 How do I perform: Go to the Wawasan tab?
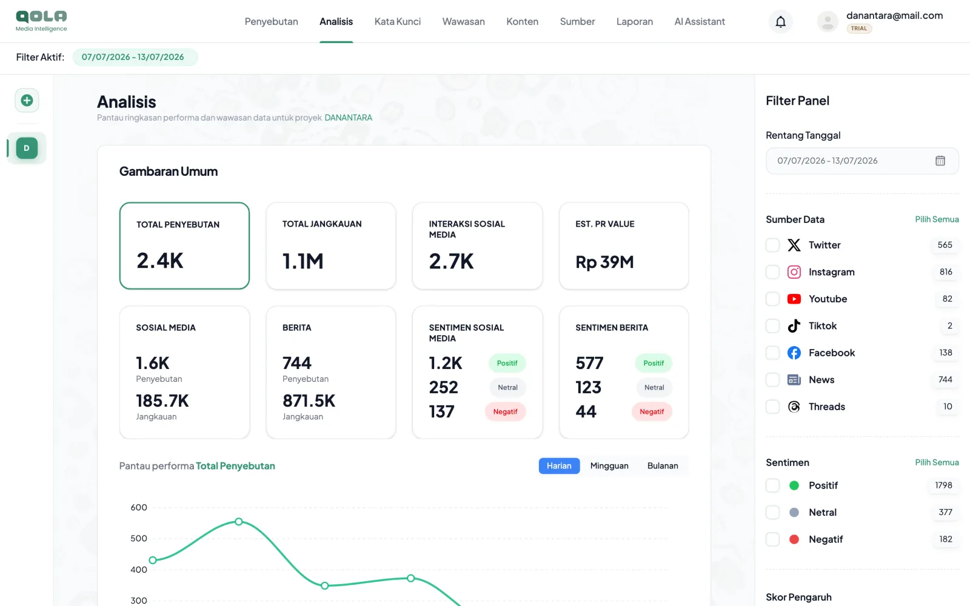click(x=464, y=22)
